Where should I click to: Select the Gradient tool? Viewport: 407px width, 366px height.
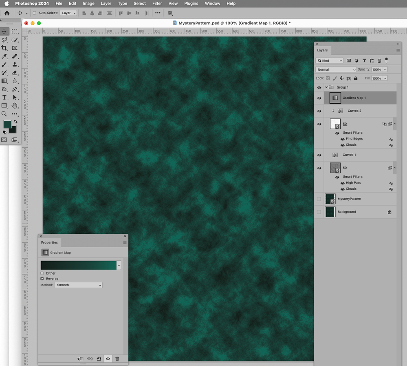click(5, 81)
